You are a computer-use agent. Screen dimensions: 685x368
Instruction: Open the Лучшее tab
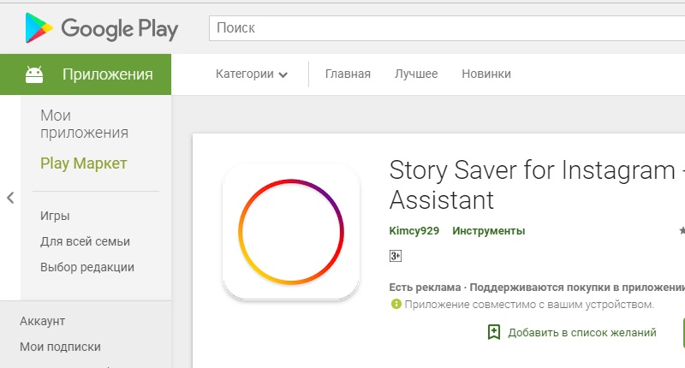click(x=416, y=74)
